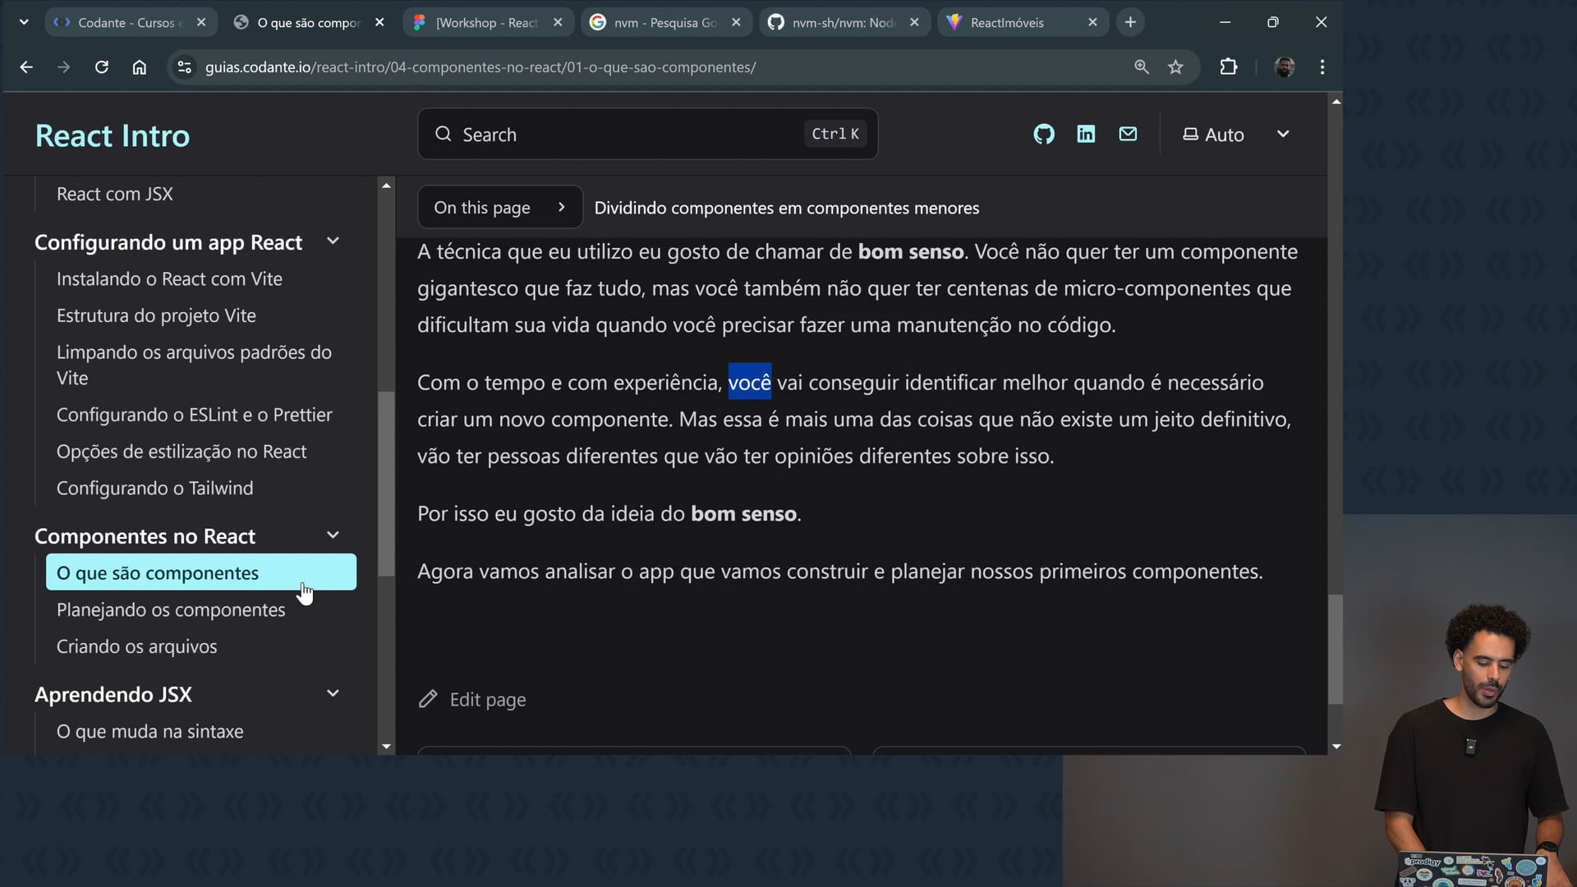Click the zoom magnifier icon in address bar

pos(1141,67)
